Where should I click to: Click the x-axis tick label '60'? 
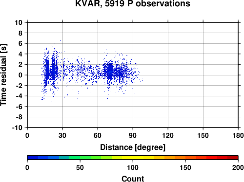pyautogui.click(x=98, y=135)
